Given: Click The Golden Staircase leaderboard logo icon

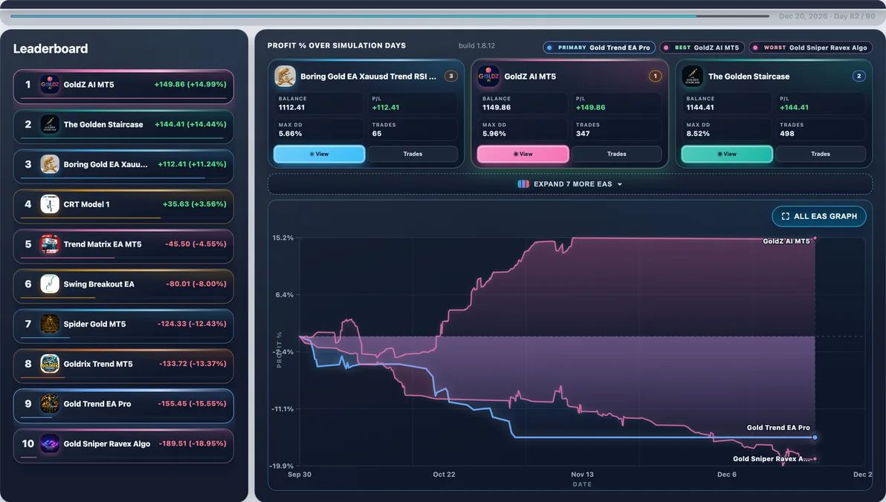Looking at the screenshot, I should tap(50, 124).
